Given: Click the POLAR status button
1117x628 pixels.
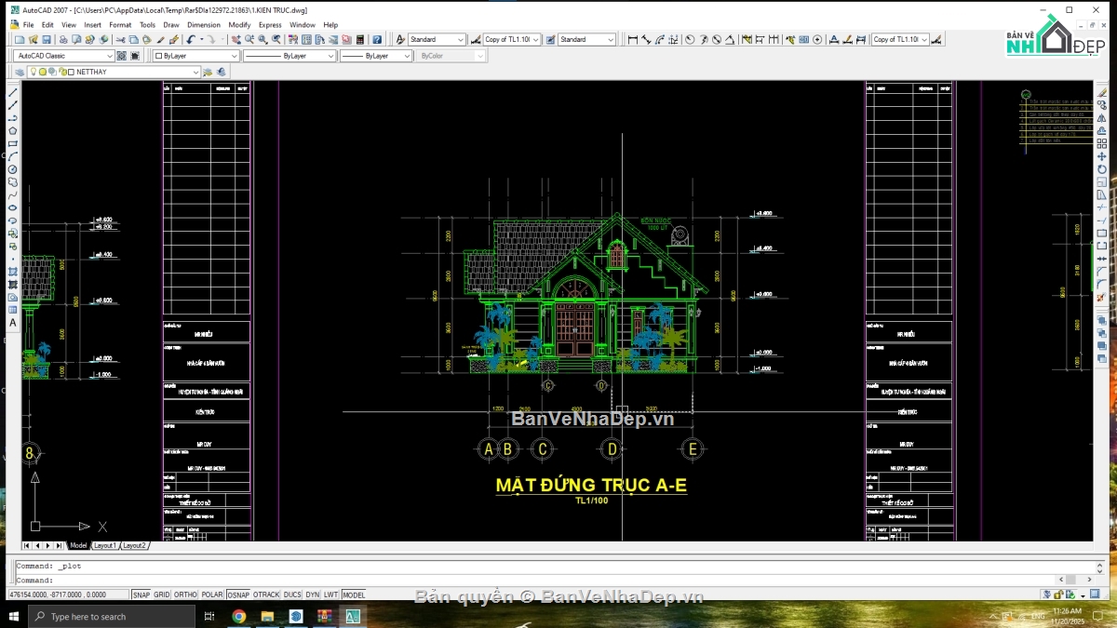Looking at the screenshot, I should pyautogui.click(x=212, y=595).
